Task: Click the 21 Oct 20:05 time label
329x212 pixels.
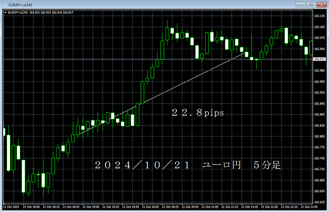Action: coord(150,207)
